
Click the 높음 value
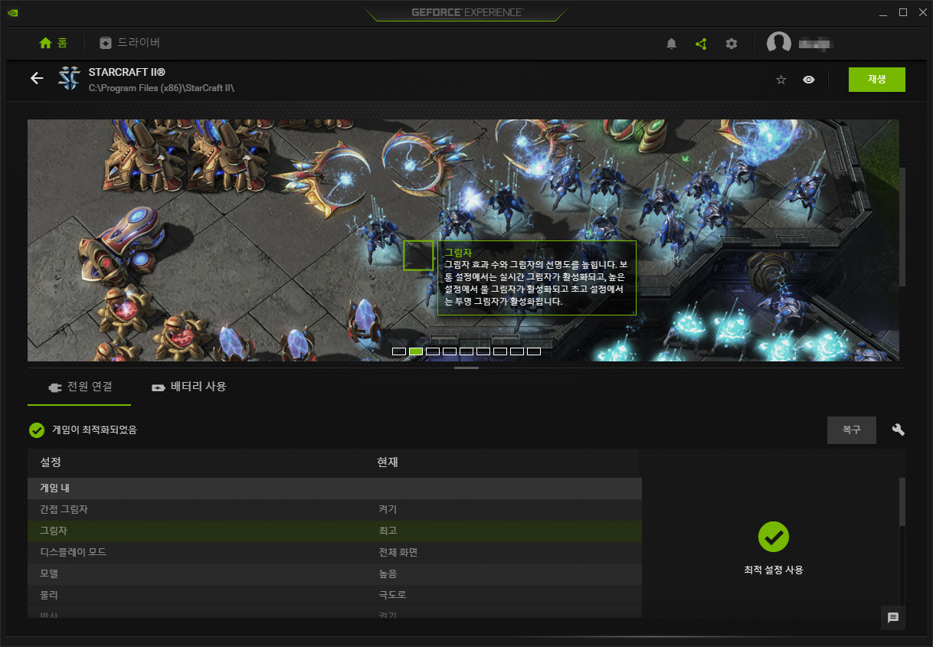tap(388, 574)
